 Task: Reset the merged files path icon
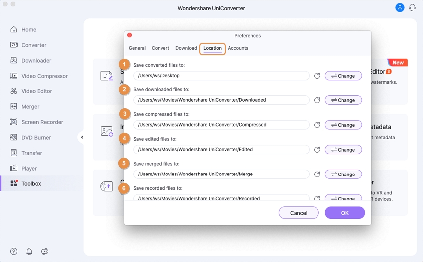tap(317, 175)
